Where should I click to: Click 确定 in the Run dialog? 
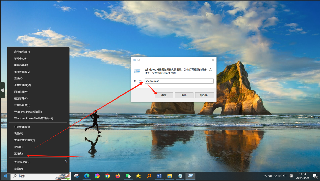[164, 95]
